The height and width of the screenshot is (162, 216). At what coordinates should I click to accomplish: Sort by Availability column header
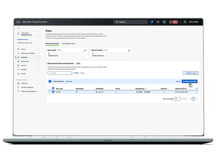[99, 89]
